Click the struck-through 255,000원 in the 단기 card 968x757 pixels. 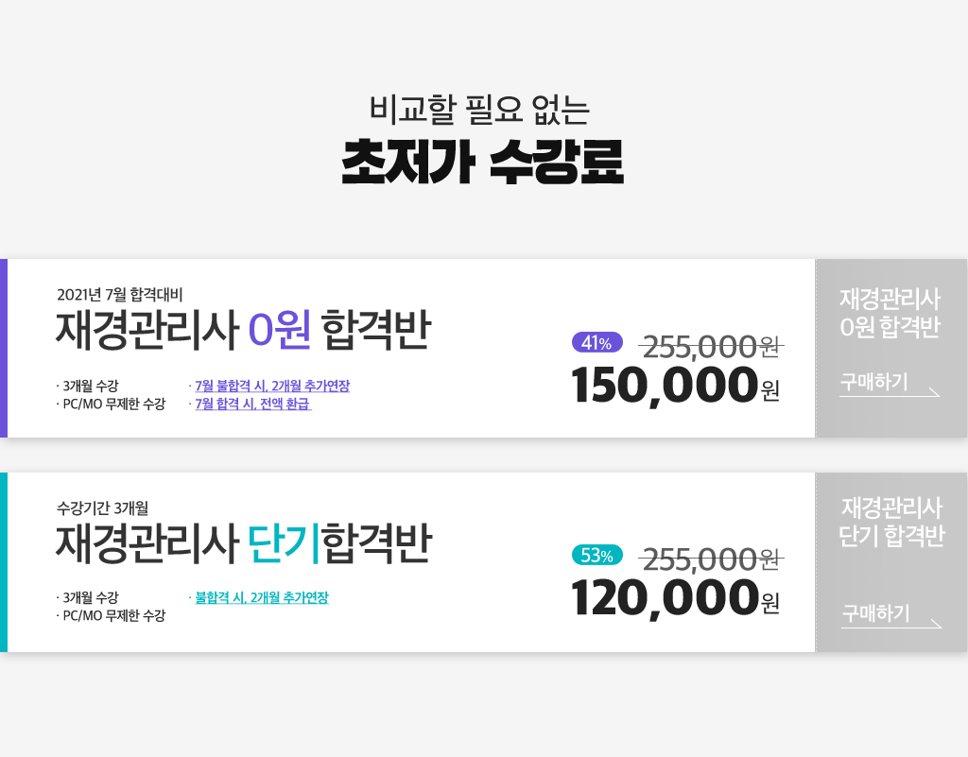[711, 559]
